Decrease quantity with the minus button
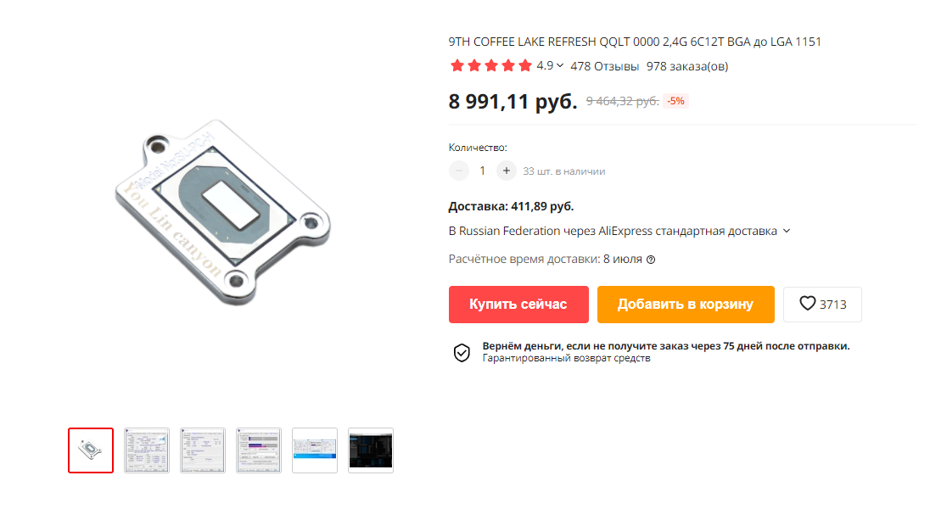This screenshot has width=930, height=509. (x=458, y=171)
